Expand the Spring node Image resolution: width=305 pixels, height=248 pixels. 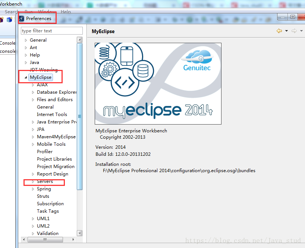[33, 189]
